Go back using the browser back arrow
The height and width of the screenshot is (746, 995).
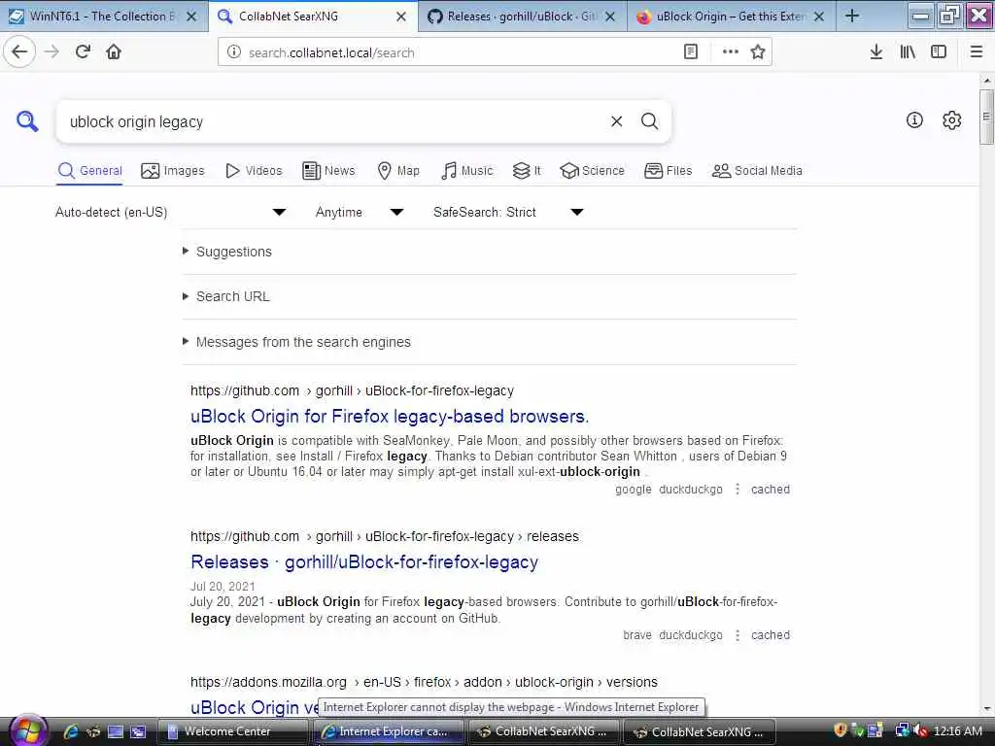pyautogui.click(x=19, y=52)
